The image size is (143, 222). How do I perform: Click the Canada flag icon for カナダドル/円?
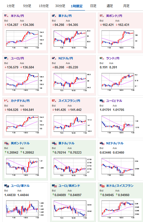[x=6, y=101]
